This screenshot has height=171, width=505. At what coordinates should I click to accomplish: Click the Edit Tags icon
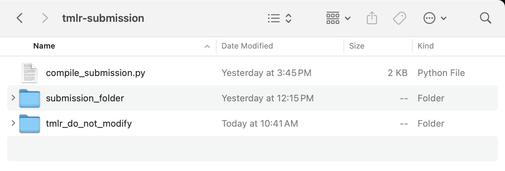(400, 18)
